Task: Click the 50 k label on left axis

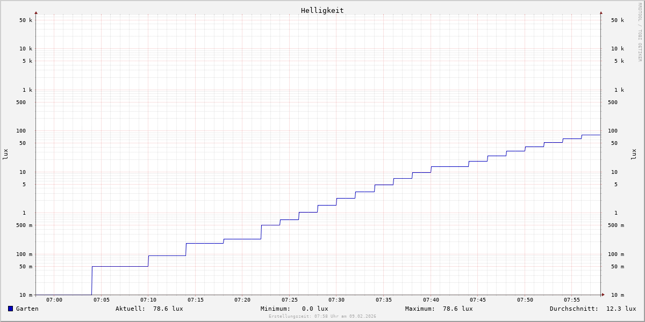Action: click(x=26, y=20)
